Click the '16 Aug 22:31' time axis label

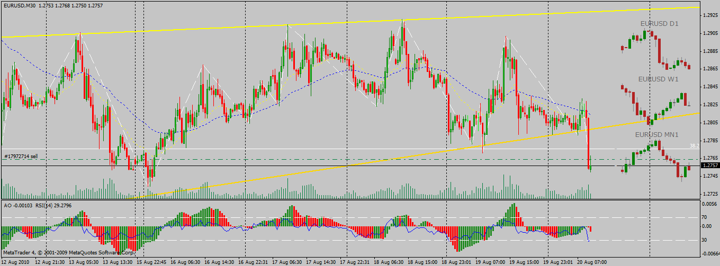pyautogui.click(x=254, y=262)
